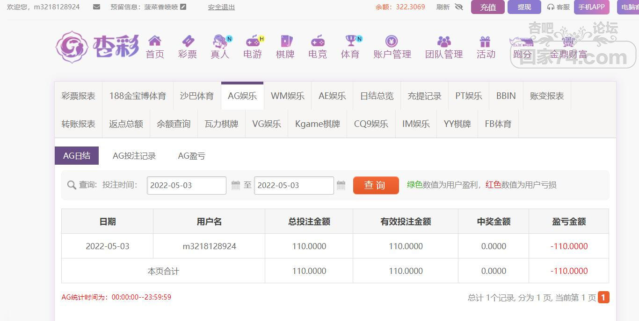Click the start date input field
This screenshot has width=639, height=321.
tap(187, 185)
